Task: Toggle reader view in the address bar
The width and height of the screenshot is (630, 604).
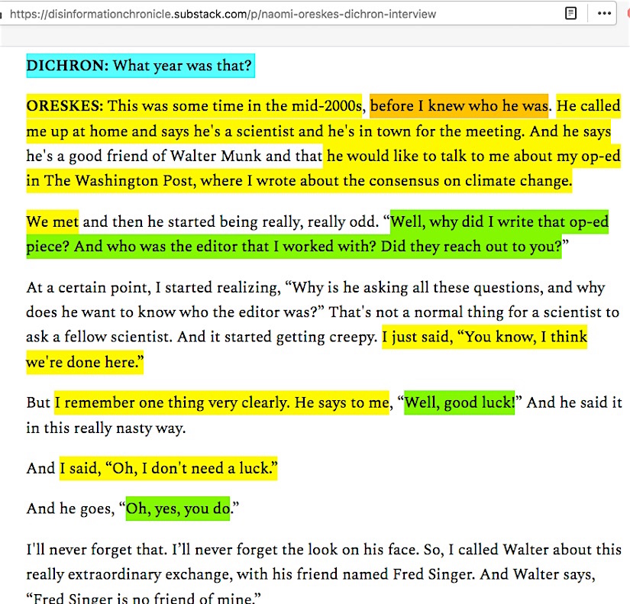Action: (x=570, y=14)
